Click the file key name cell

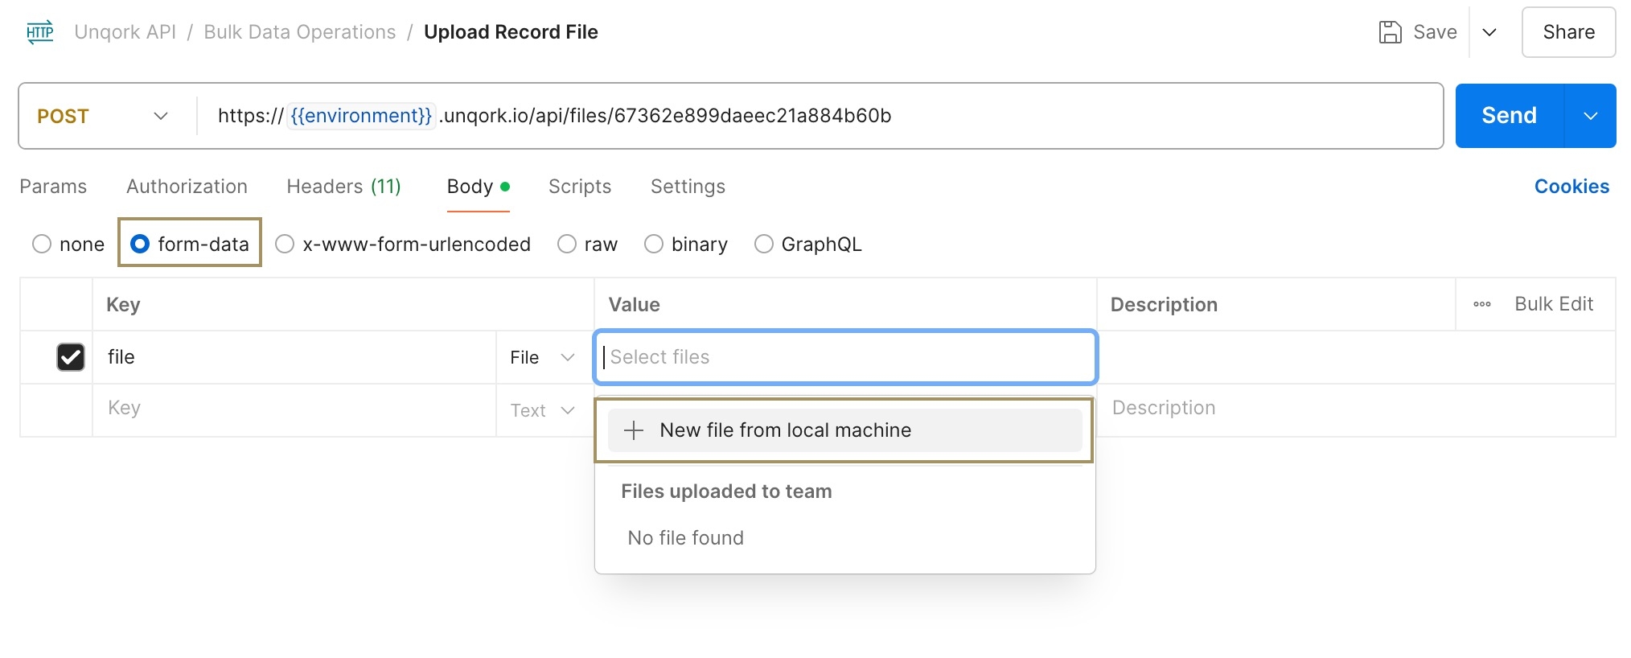[294, 357]
